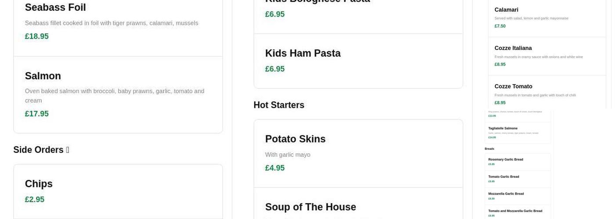The image size is (615, 219).
Task: Select Soup of The House item
Action: [310, 207]
